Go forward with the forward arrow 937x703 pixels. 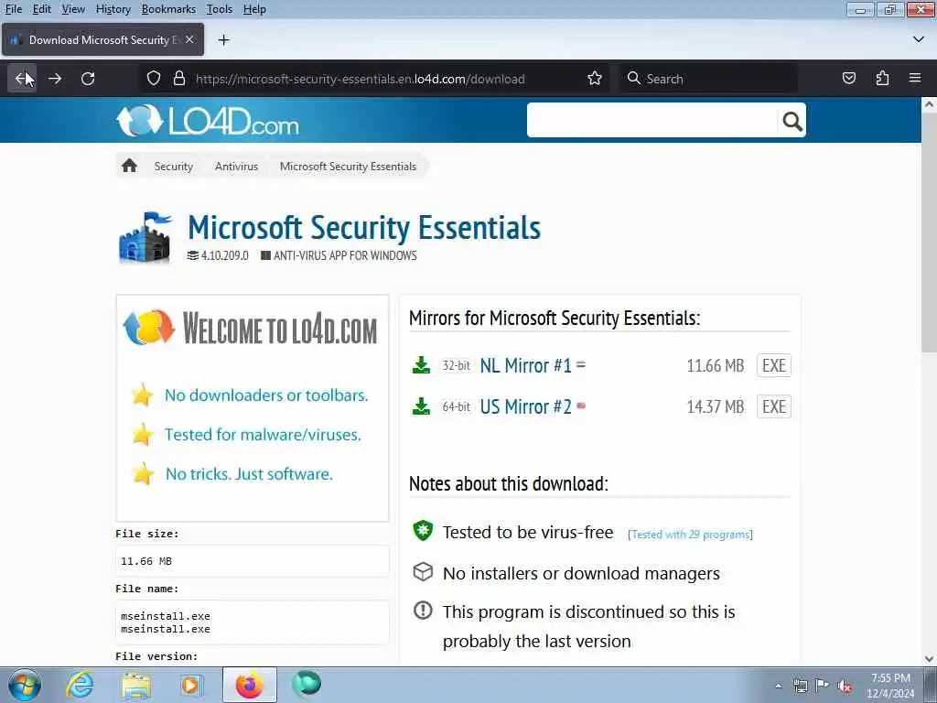point(55,79)
